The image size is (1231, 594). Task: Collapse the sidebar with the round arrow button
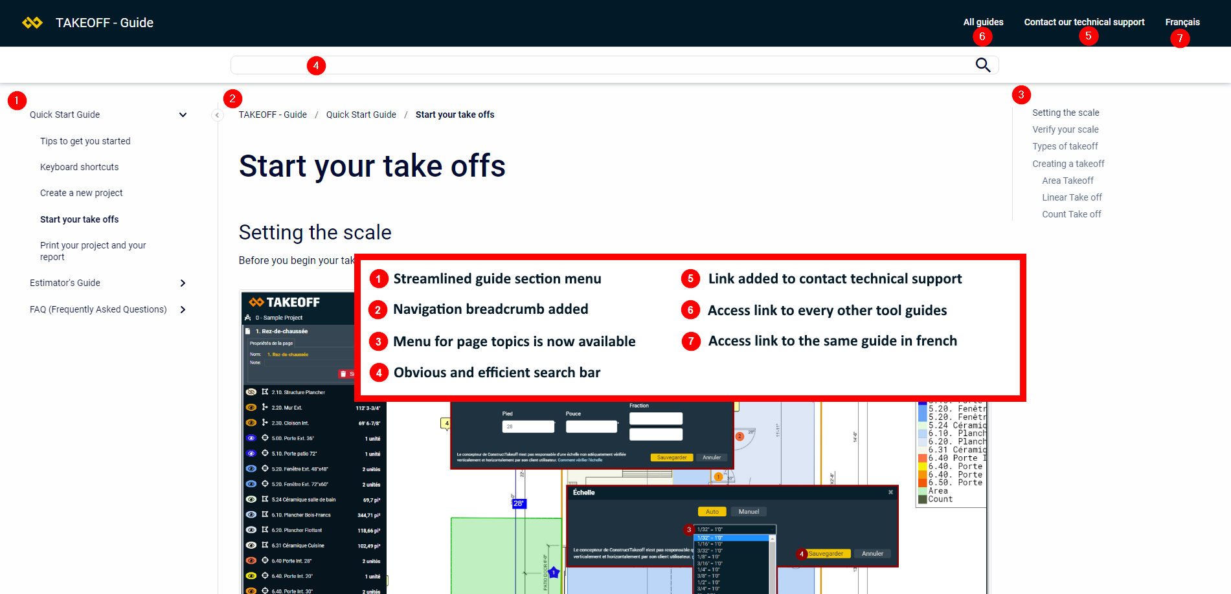point(218,115)
